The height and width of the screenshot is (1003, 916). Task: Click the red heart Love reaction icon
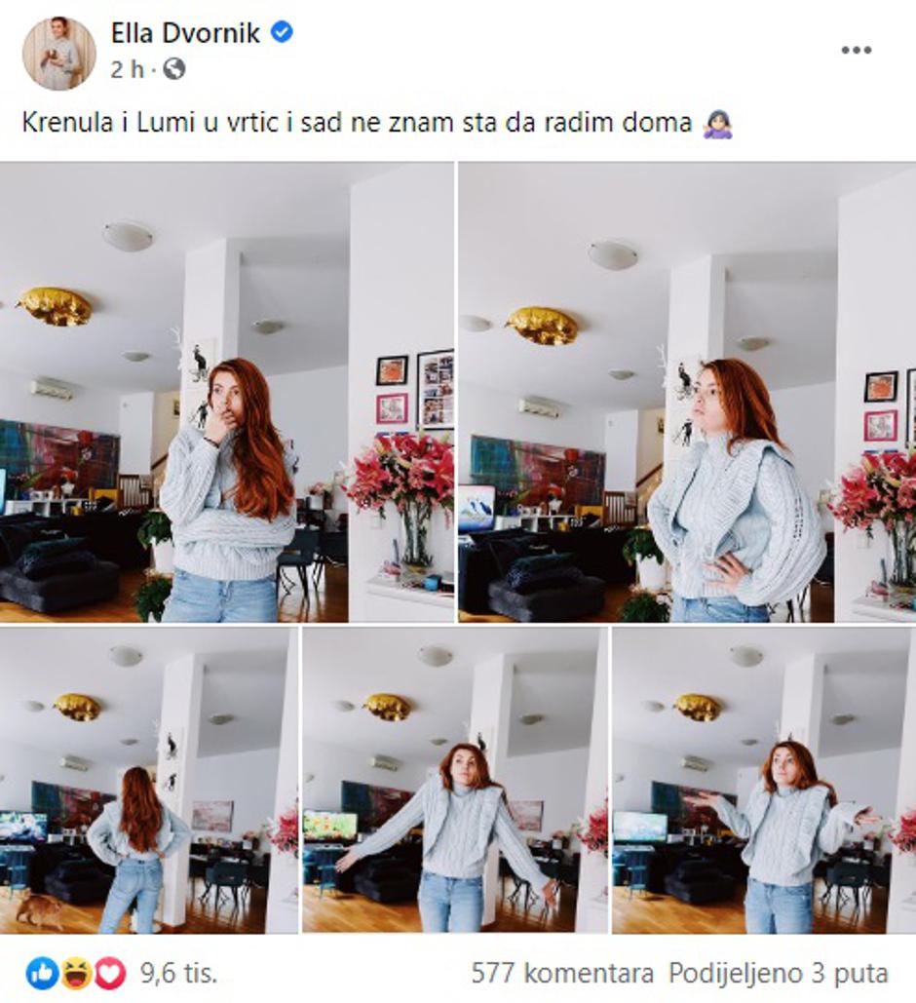point(111,974)
